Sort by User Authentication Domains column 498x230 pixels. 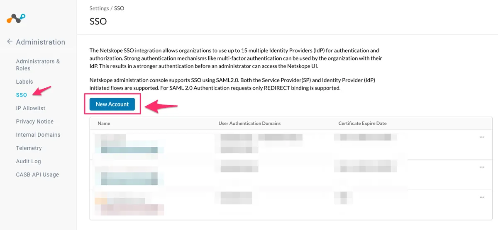pos(249,123)
